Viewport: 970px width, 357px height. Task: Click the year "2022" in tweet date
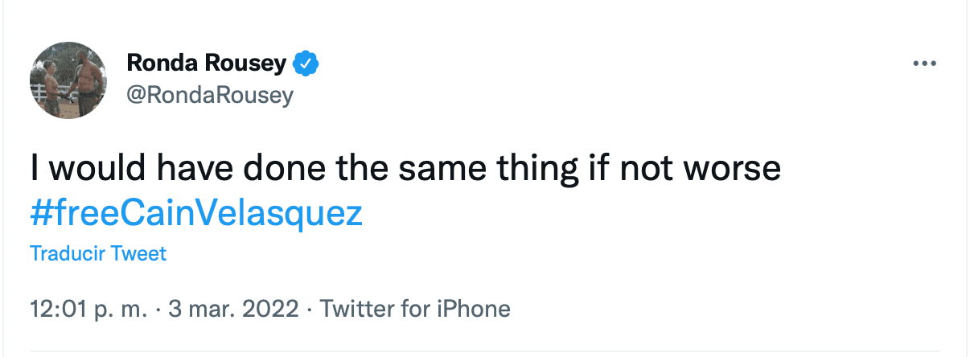point(273,309)
